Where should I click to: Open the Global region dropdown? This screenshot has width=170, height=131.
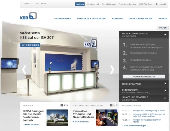coord(28,4)
